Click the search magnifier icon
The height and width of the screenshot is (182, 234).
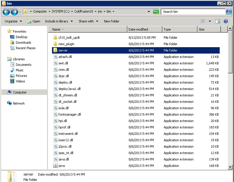coord(229,11)
